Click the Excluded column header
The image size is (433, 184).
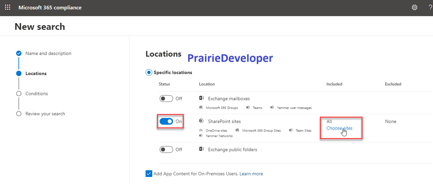(x=393, y=84)
